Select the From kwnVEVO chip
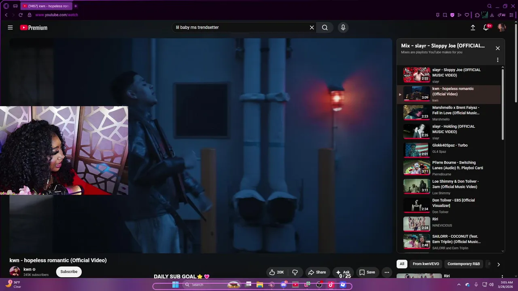The image size is (518, 291). point(426,264)
